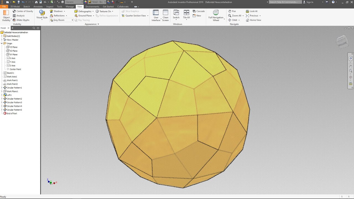Open the Ground Plane dropdown arrow
354x199 pixels.
(93, 16)
